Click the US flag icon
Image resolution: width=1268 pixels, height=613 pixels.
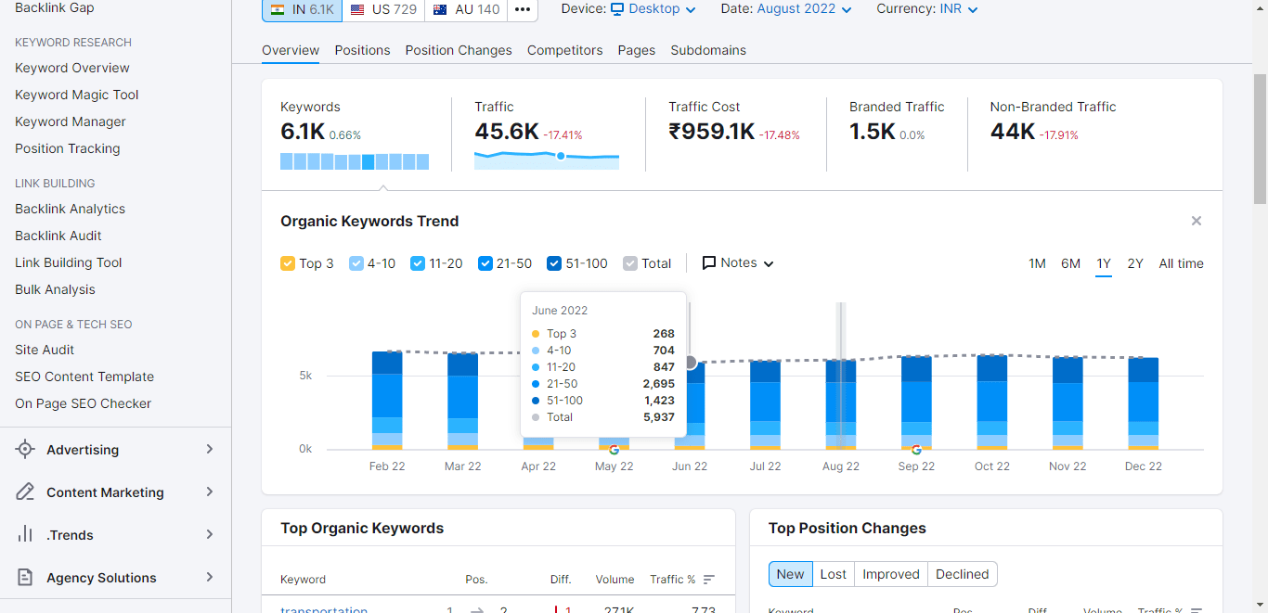pos(357,9)
